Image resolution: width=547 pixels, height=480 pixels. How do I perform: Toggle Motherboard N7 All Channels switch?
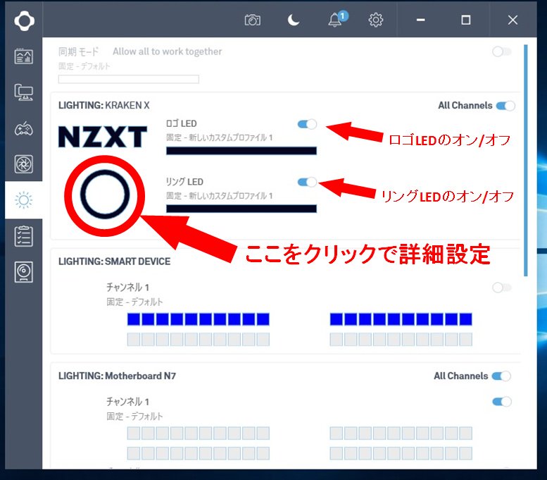click(501, 376)
